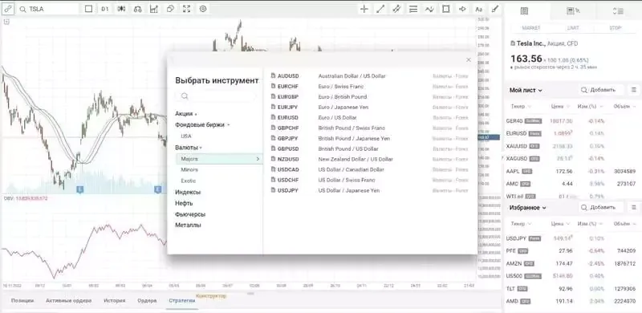The image size is (642, 313).
Task: Expand the Акция category
Action: pos(186,114)
